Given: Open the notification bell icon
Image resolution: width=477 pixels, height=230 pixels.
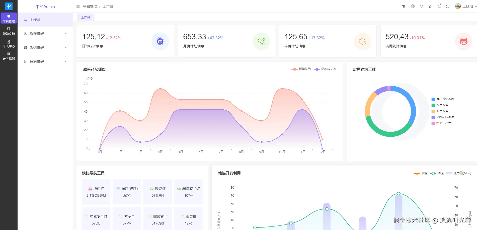Looking at the screenshot, I should click(439, 6).
